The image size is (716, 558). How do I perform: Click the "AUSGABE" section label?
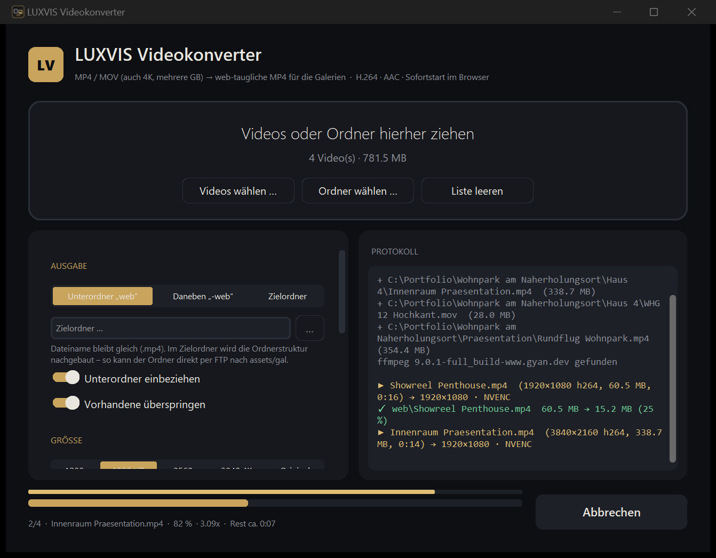point(69,266)
